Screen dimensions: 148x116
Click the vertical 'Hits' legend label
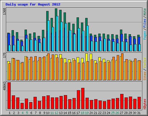tap(145, 12)
